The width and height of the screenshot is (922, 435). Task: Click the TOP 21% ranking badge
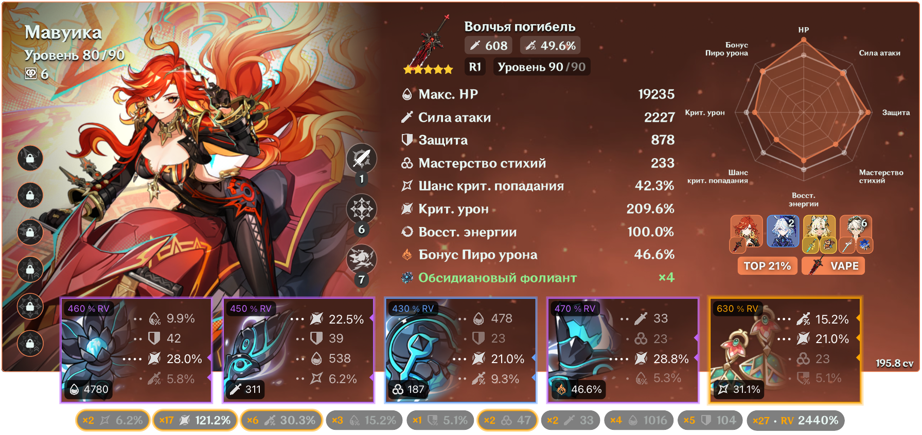pyautogui.click(x=767, y=266)
